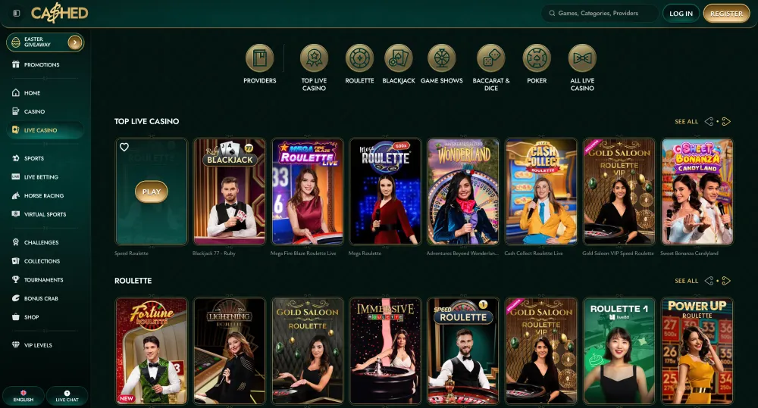Open the Providers category icon
This screenshot has width=758, height=408.
click(259, 58)
